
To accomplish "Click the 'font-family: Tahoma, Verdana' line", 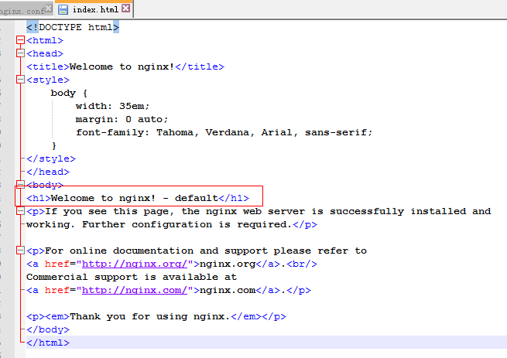I will pos(224,132).
